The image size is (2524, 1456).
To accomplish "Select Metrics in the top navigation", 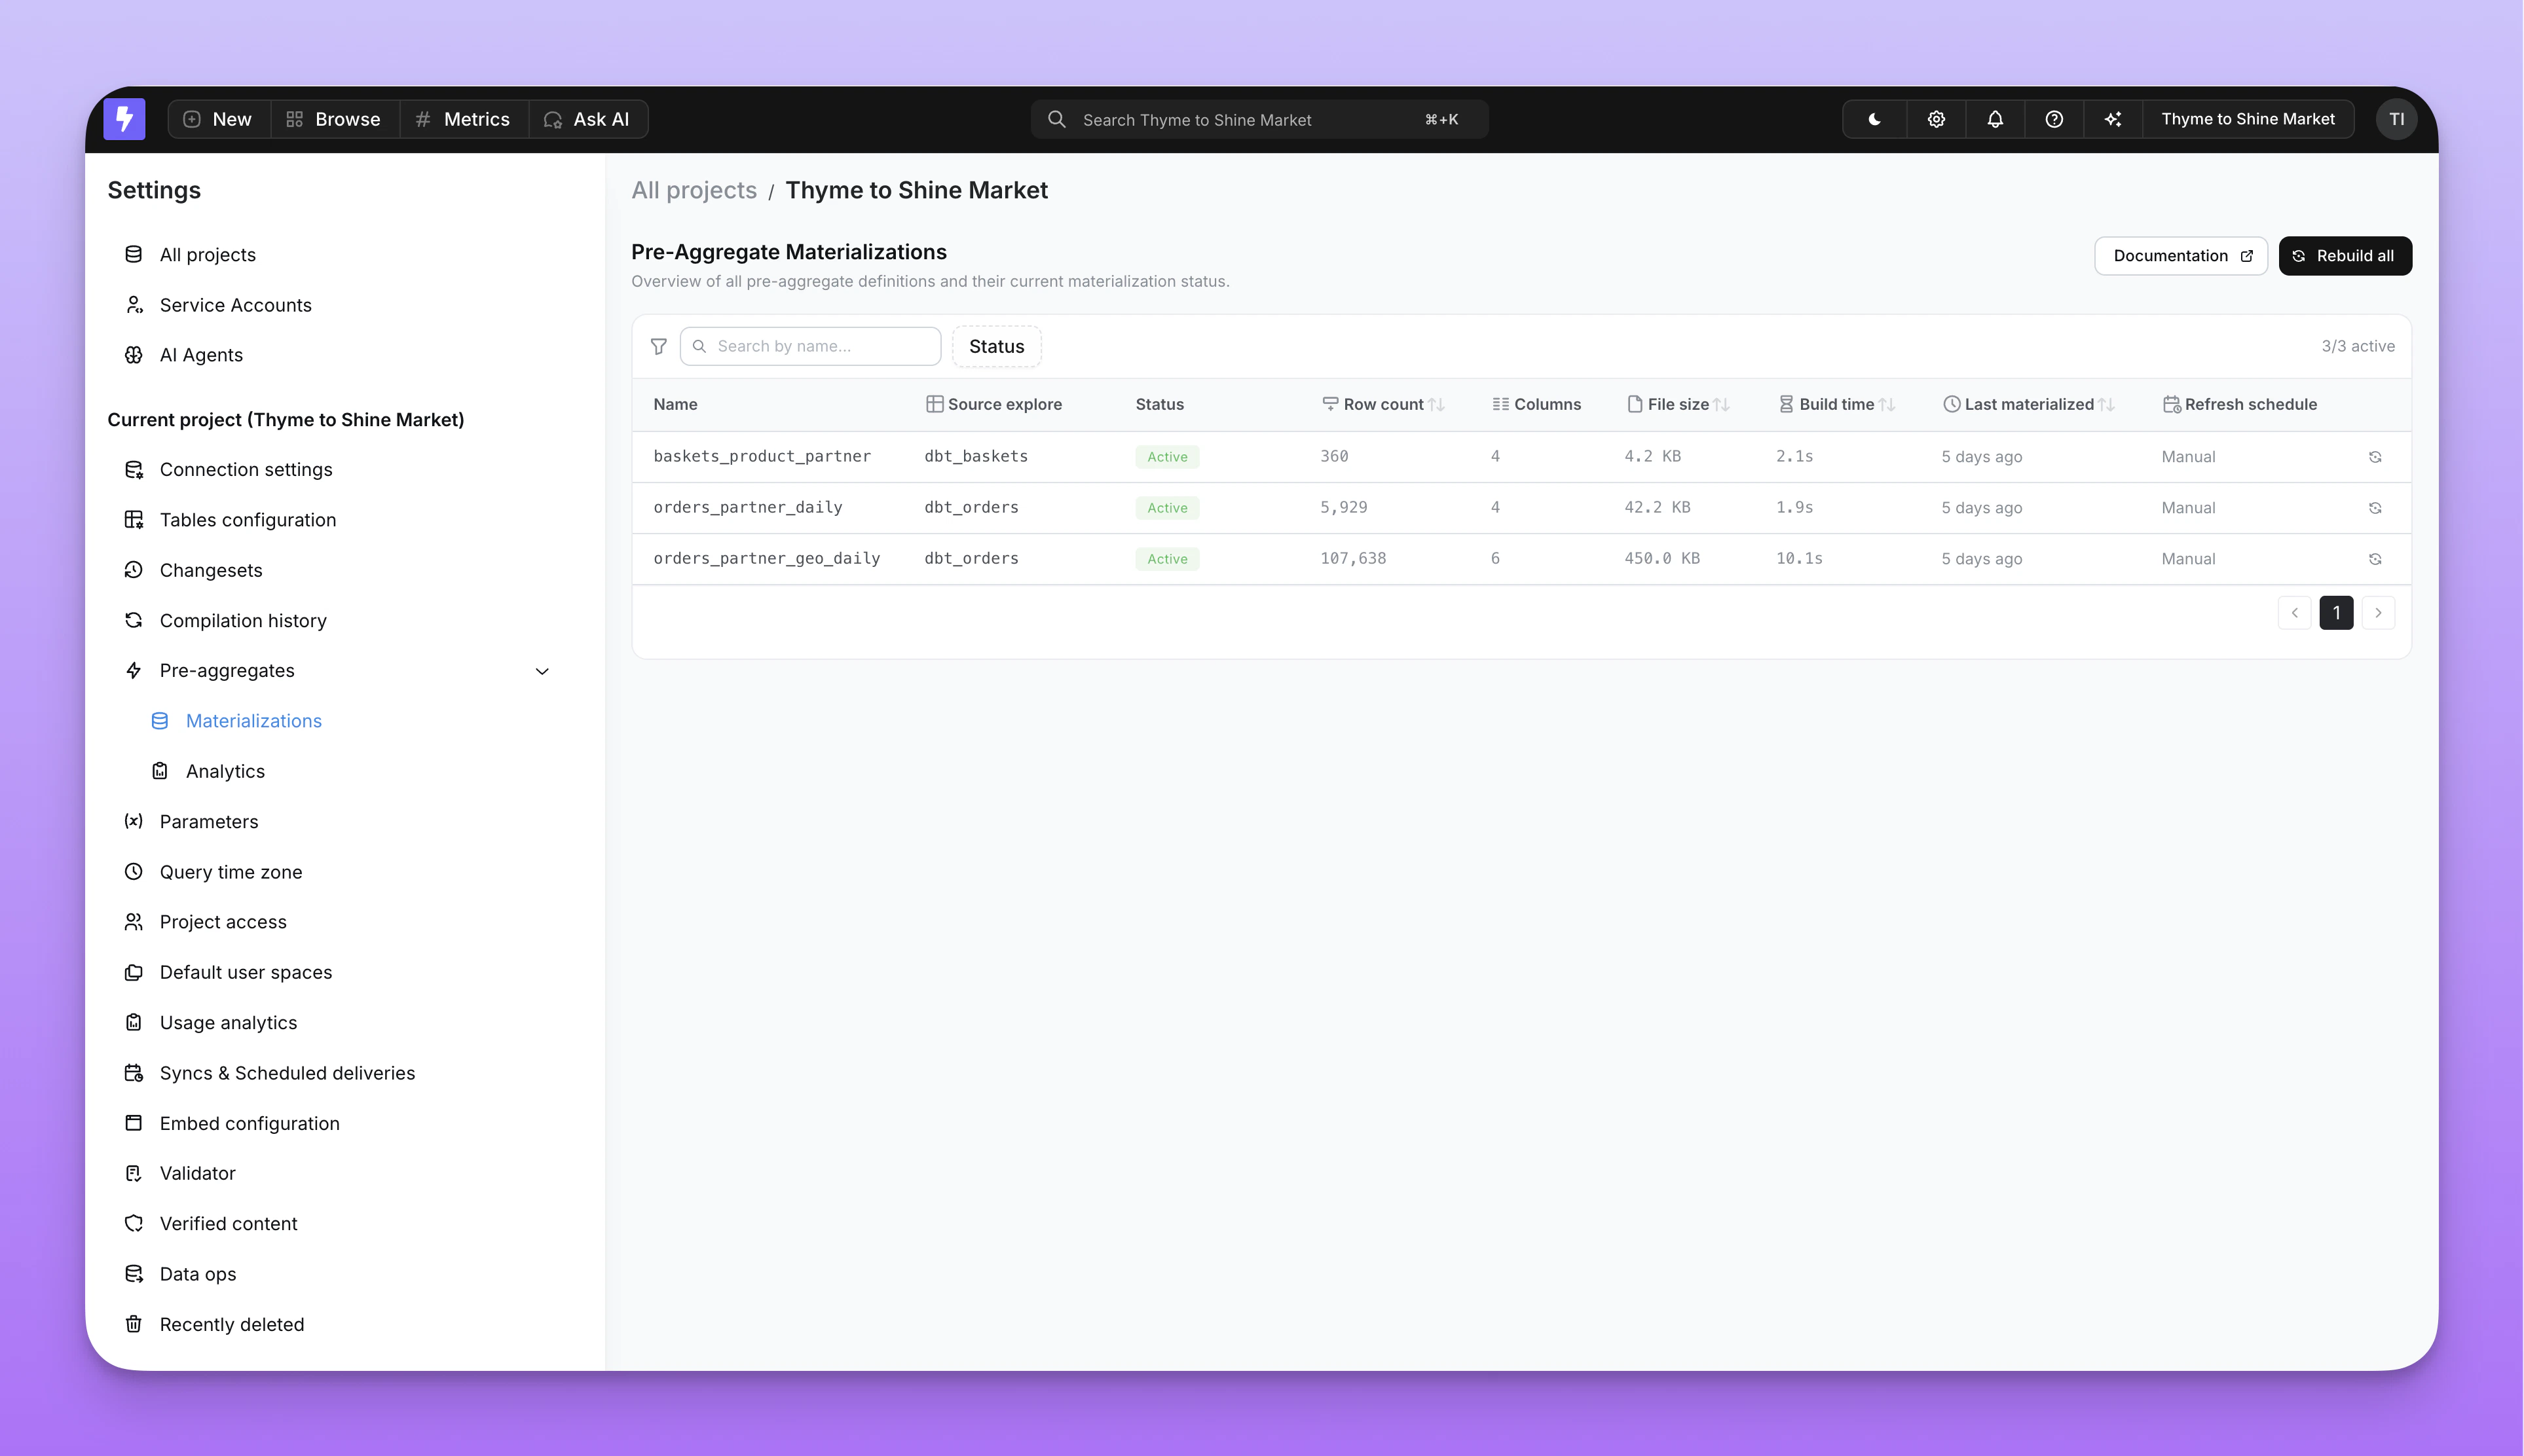I will (462, 119).
